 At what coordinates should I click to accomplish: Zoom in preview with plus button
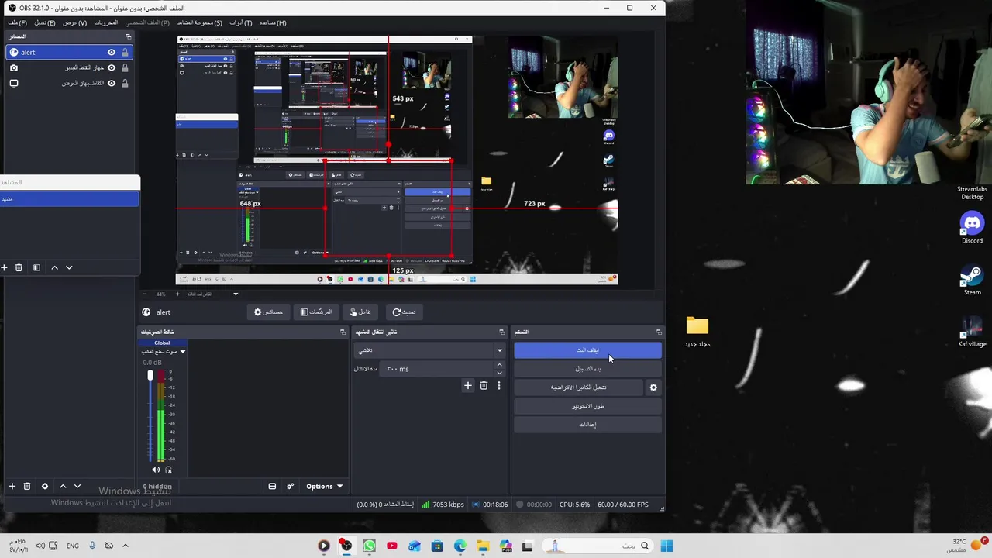pos(177,294)
